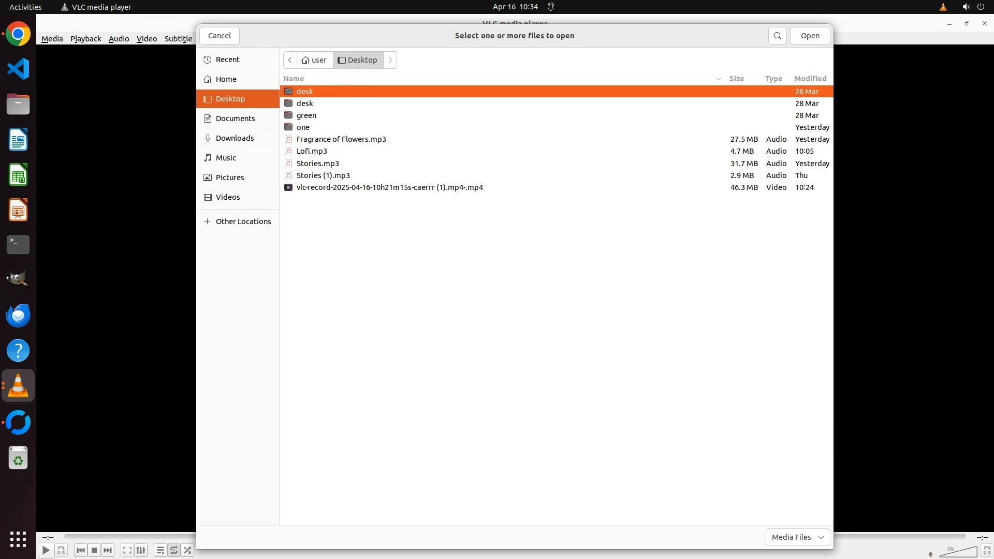This screenshot has height=559, width=994.
Task: Open the Media Files filter dropdown
Action: tap(797, 537)
